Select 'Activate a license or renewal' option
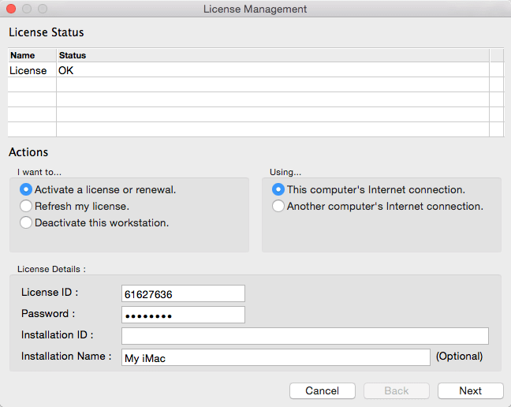The image size is (511, 407). 27,189
